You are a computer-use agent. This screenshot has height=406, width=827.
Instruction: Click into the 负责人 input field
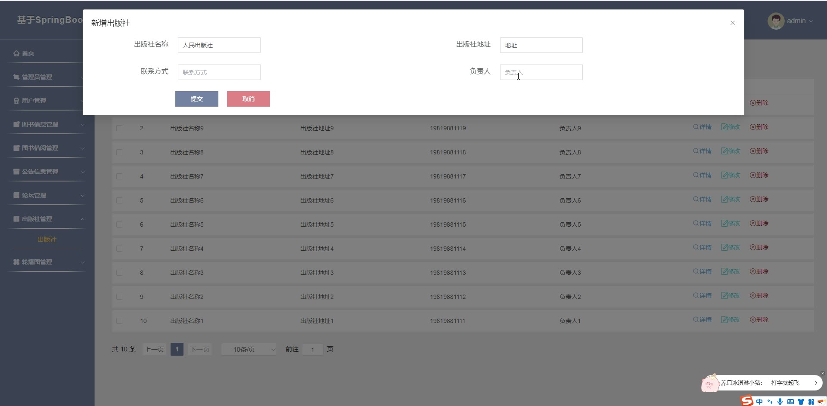(541, 72)
